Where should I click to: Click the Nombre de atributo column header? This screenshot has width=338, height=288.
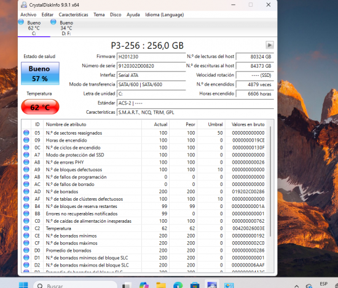click(x=92, y=124)
